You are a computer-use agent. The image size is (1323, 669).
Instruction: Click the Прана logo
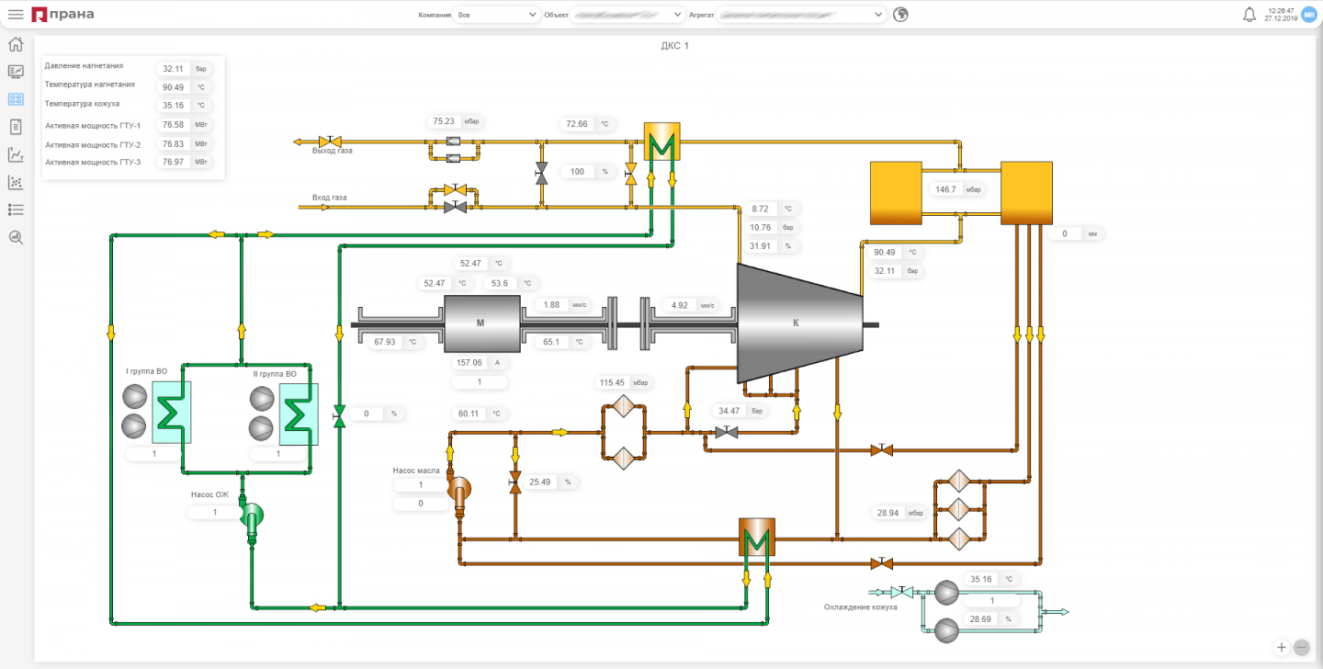(62, 14)
